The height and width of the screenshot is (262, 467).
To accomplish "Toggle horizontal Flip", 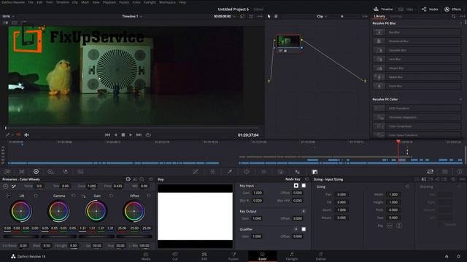I will pos(390,226).
